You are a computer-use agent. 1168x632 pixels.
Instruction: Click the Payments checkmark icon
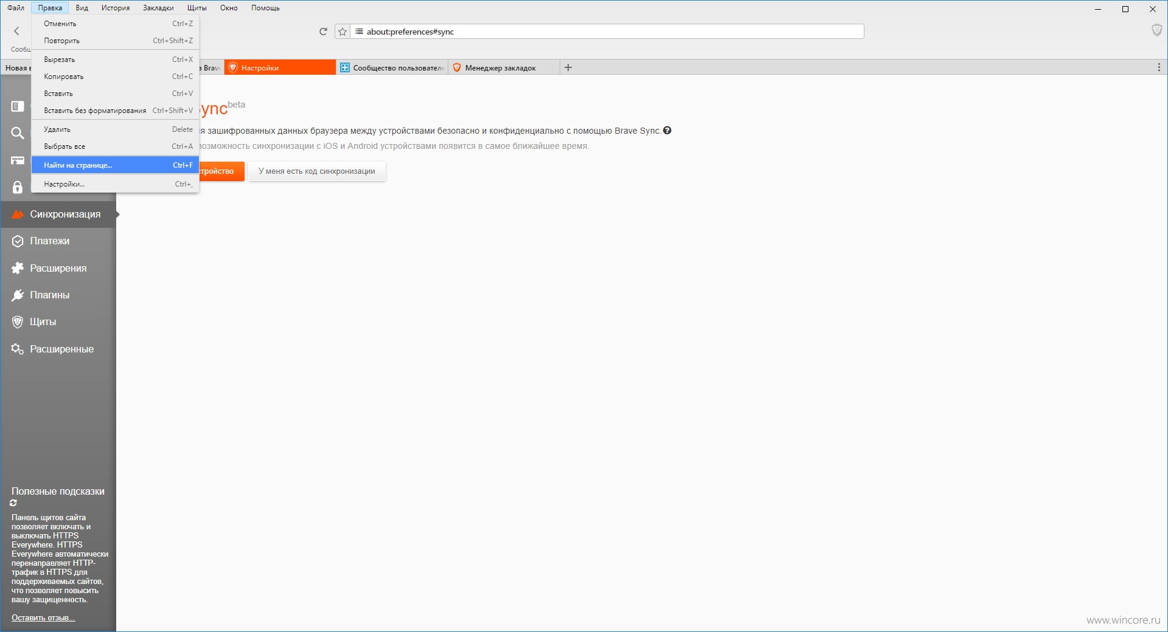(x=18, y=241)
